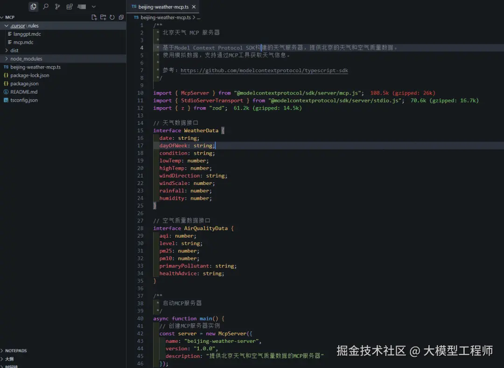Click the windDirection property on line 21
This screenshot has height=368, width=504.
coord(180,176)
